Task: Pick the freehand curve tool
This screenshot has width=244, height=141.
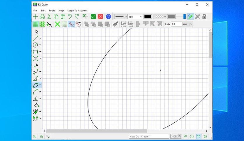Action: click(x=36, y=72)
